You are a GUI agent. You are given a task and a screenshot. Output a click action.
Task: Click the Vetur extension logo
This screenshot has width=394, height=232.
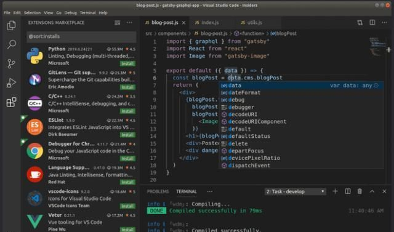tap(35, 221)
